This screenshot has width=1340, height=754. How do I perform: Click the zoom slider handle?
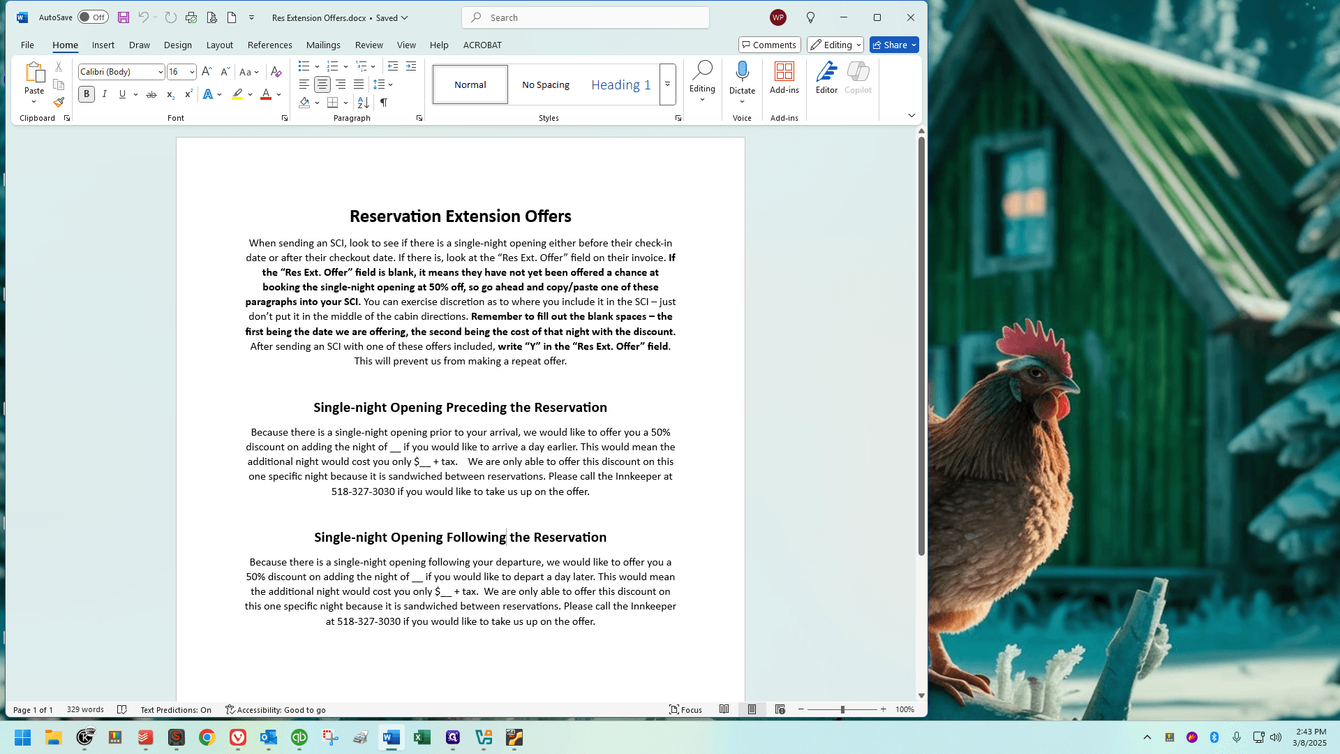click(842, 709)
